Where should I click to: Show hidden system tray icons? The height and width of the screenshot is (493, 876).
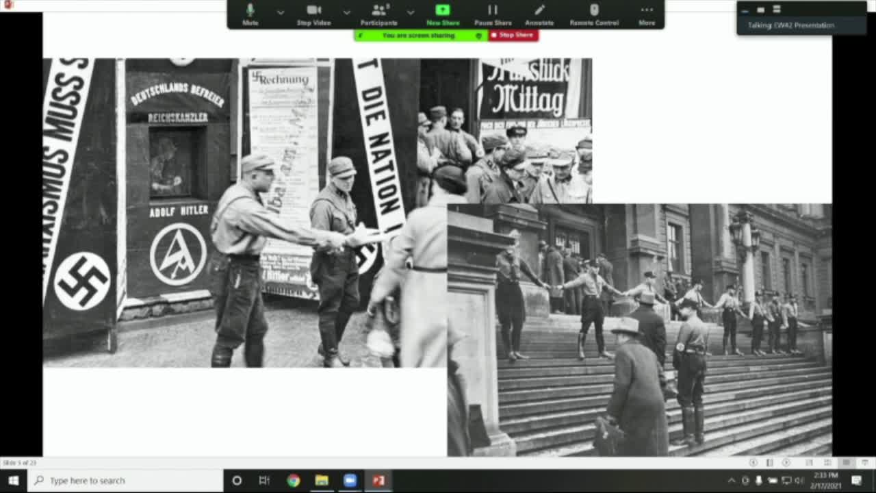point(731,481)
